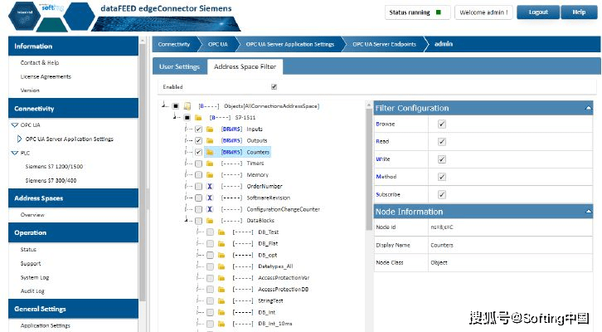The image size is (602, 332).
Task: Click the ConfigurationChangeCounter variable X icon
Action: point(210,209)
